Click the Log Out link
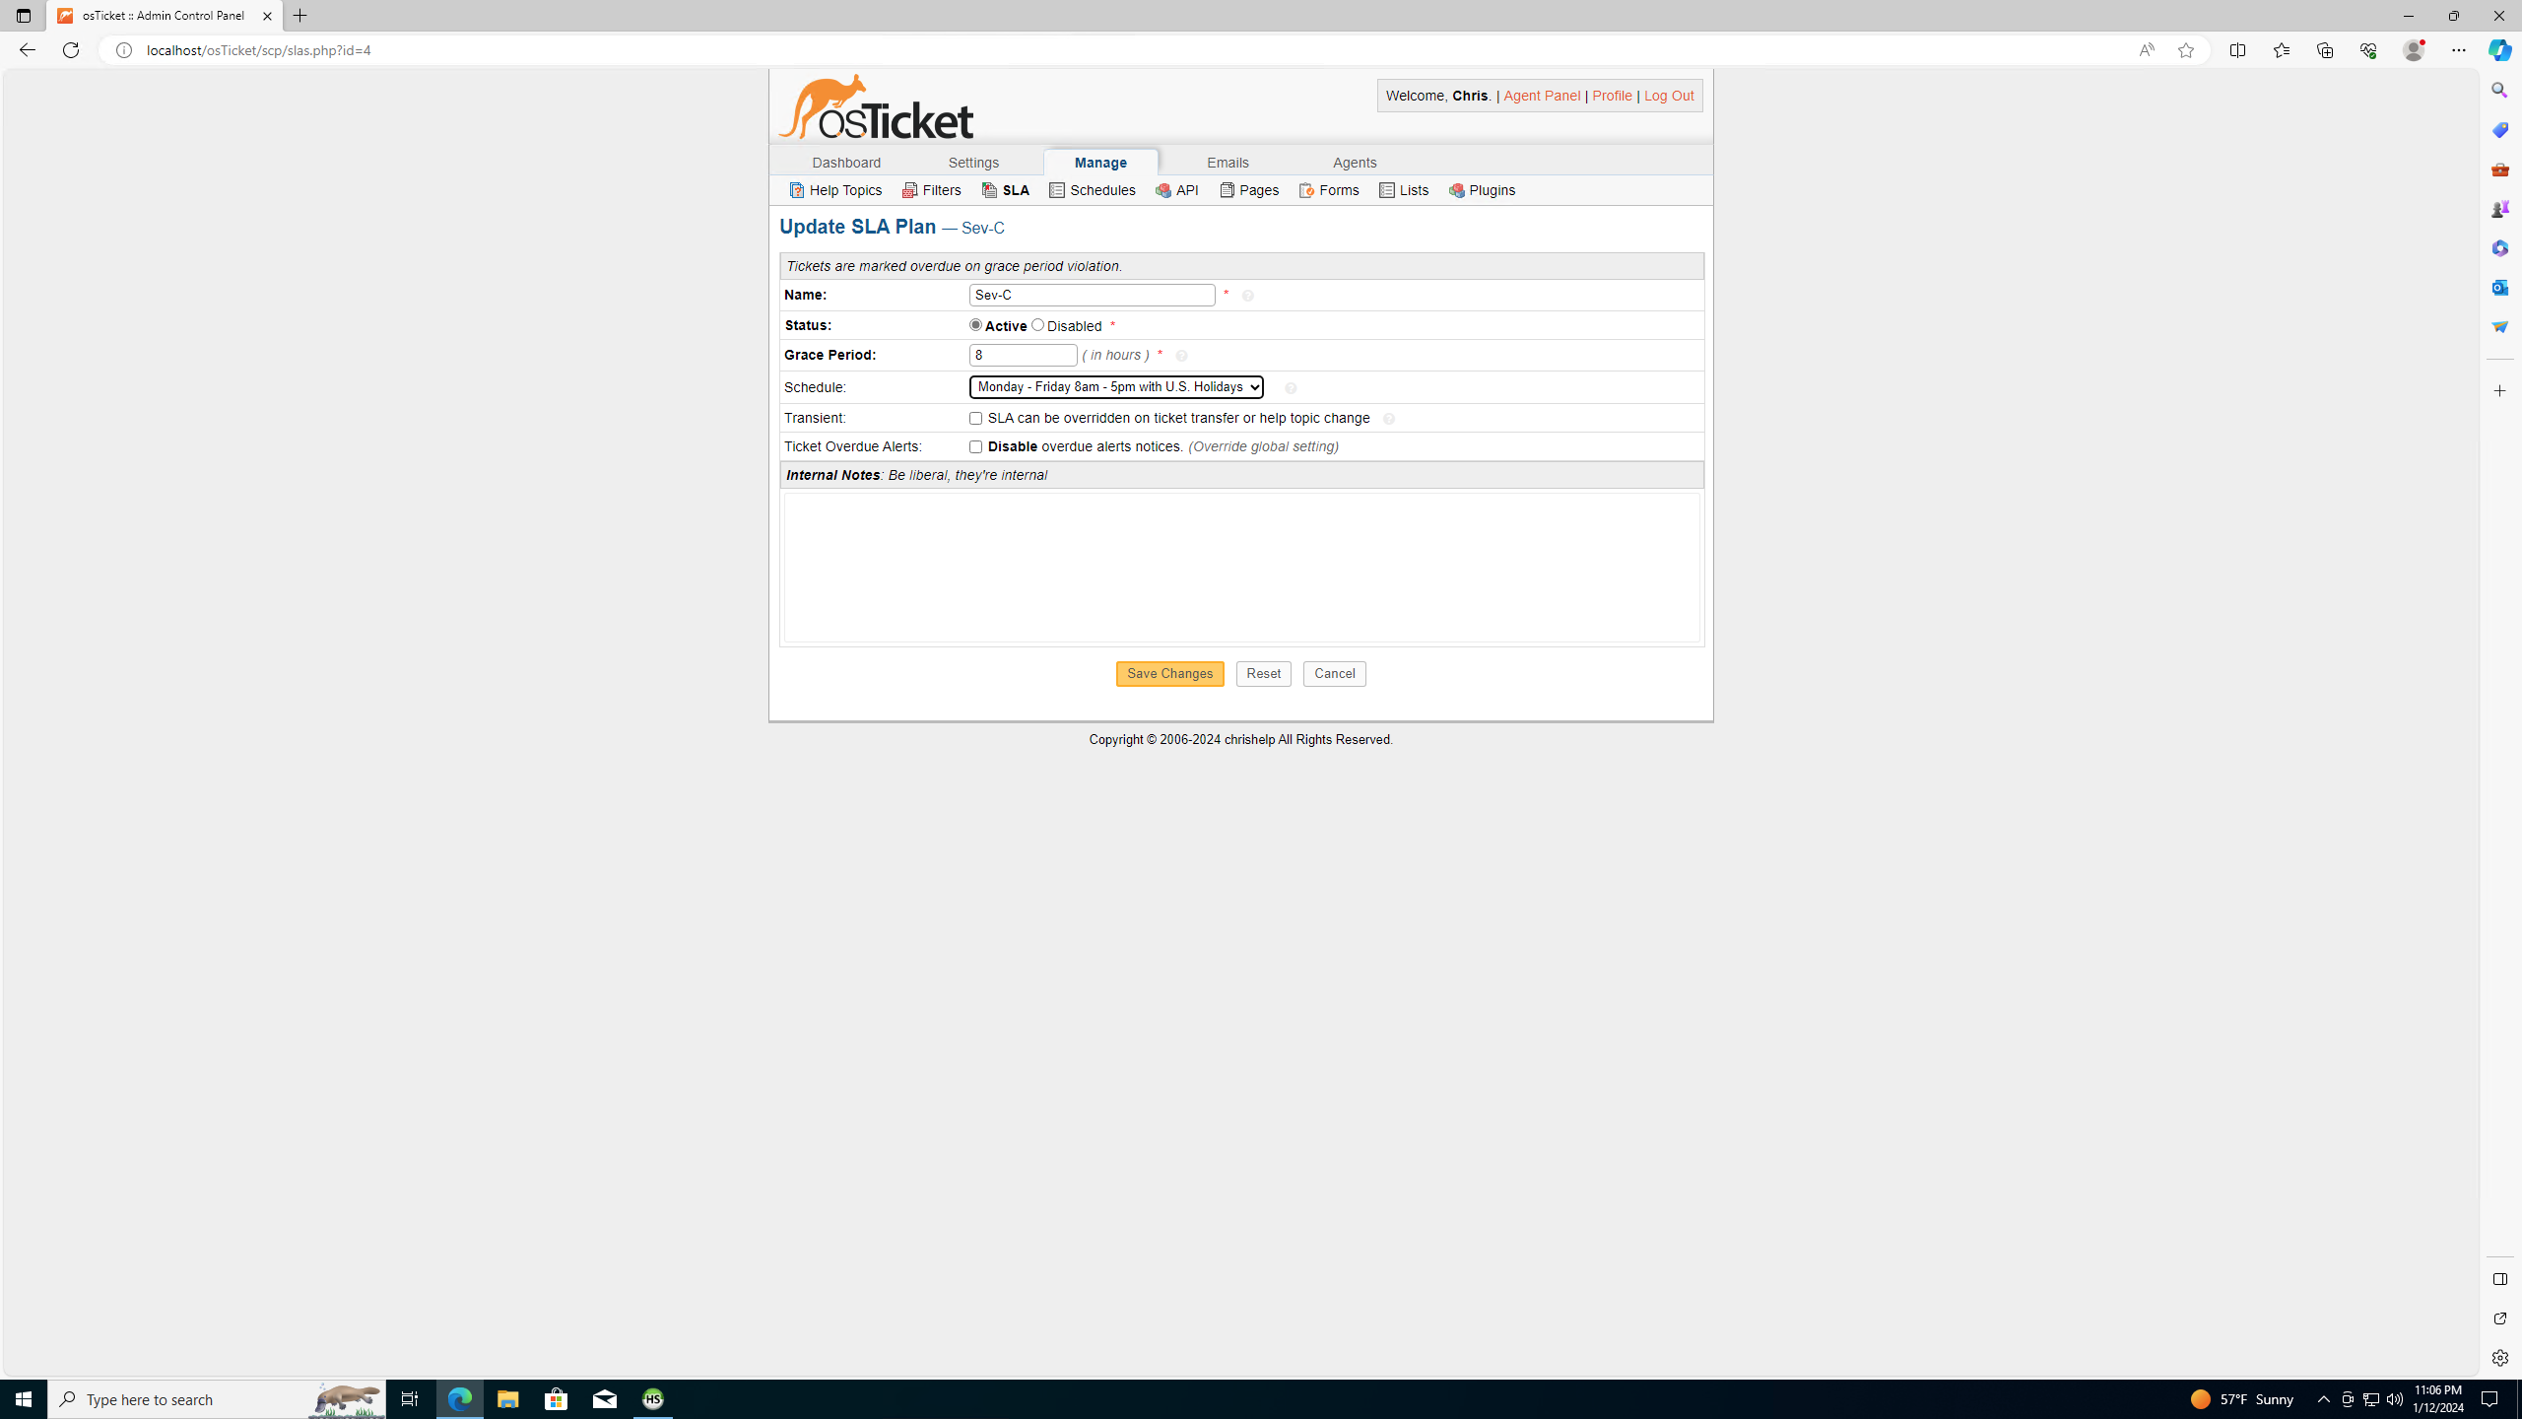This screenshot has height=1419, width=2522. [1668, 96]
